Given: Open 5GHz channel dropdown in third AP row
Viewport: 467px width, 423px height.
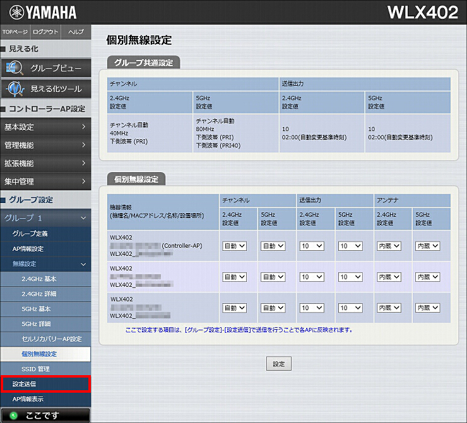Looking at the screenshot, I should (x=273, y=308).
